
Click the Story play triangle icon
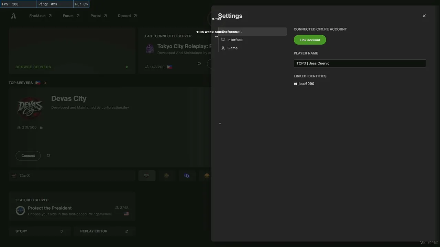[x=62, y=231]
